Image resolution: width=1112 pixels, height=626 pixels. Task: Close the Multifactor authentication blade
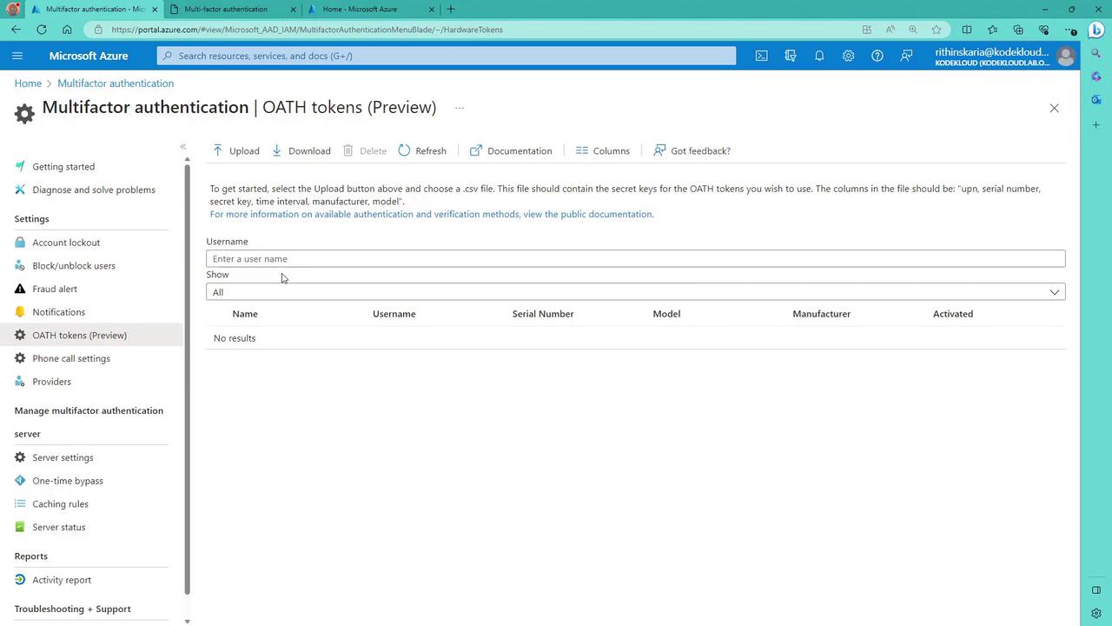click(x=1054, y=109)
